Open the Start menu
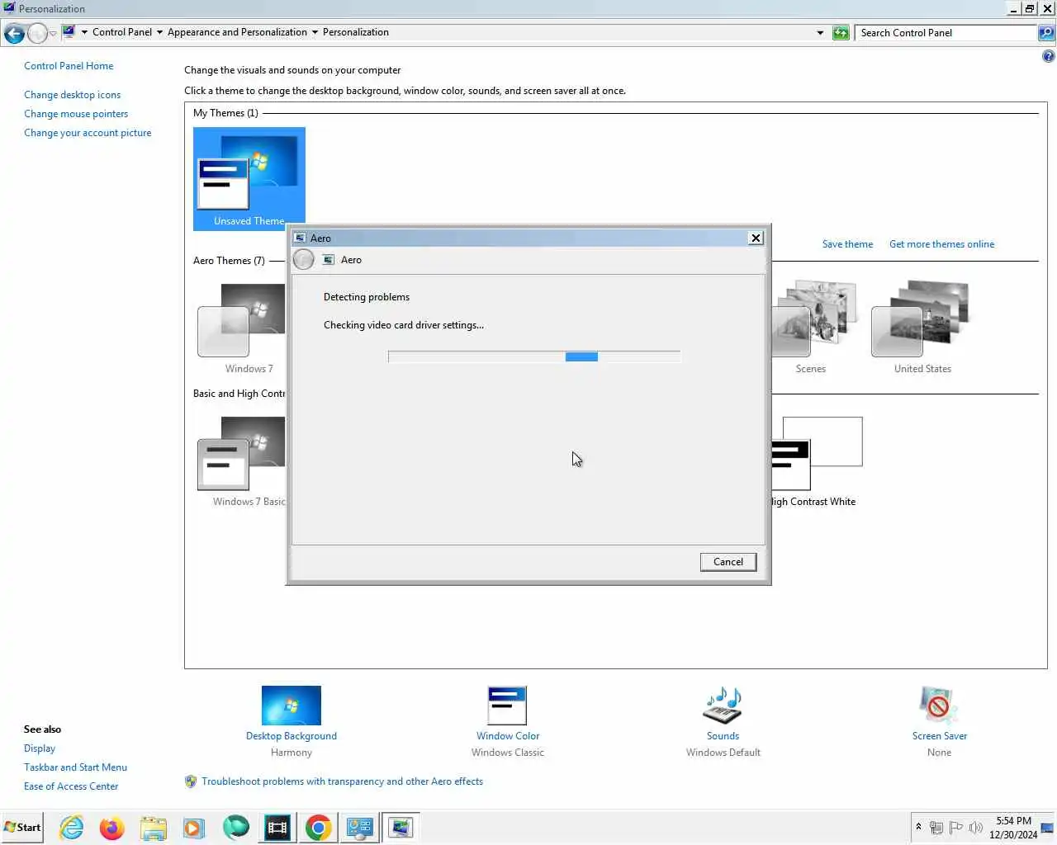Screen dimensions: 1057x845 click(x=22, y=828)
